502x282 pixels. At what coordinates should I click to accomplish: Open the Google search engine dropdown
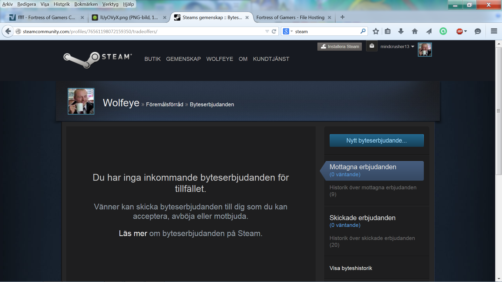(288, 31)
